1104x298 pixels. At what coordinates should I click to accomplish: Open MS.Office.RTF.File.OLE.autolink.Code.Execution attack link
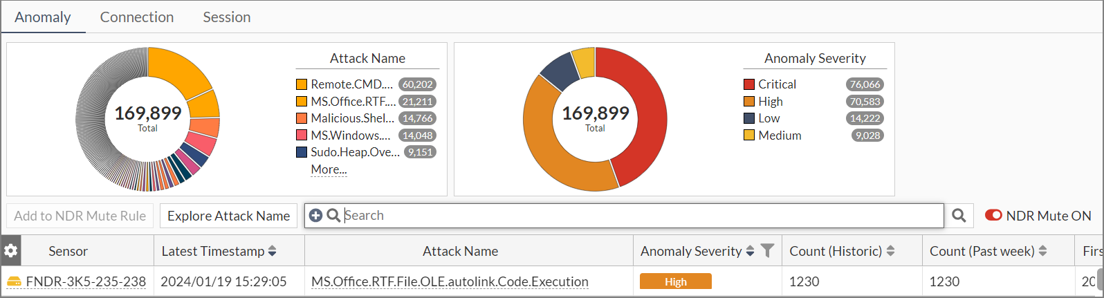coord(450,281)
